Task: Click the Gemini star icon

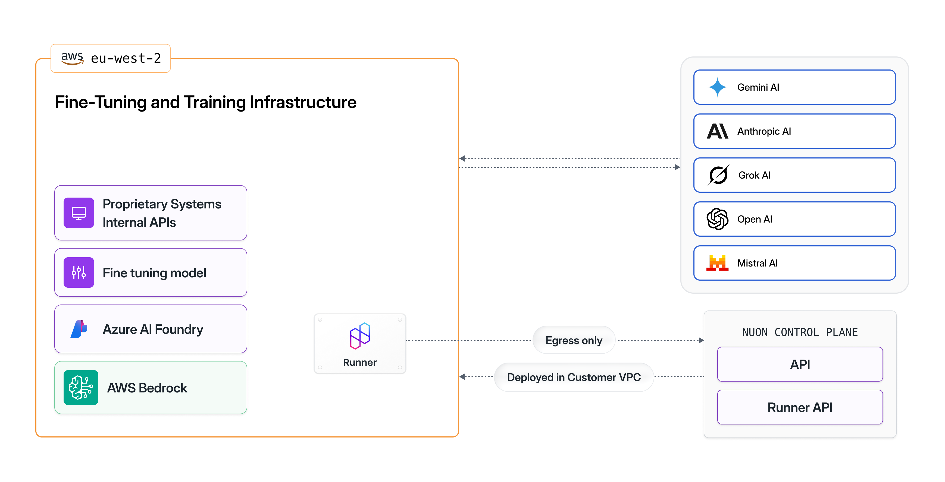Action: point(717,87)
